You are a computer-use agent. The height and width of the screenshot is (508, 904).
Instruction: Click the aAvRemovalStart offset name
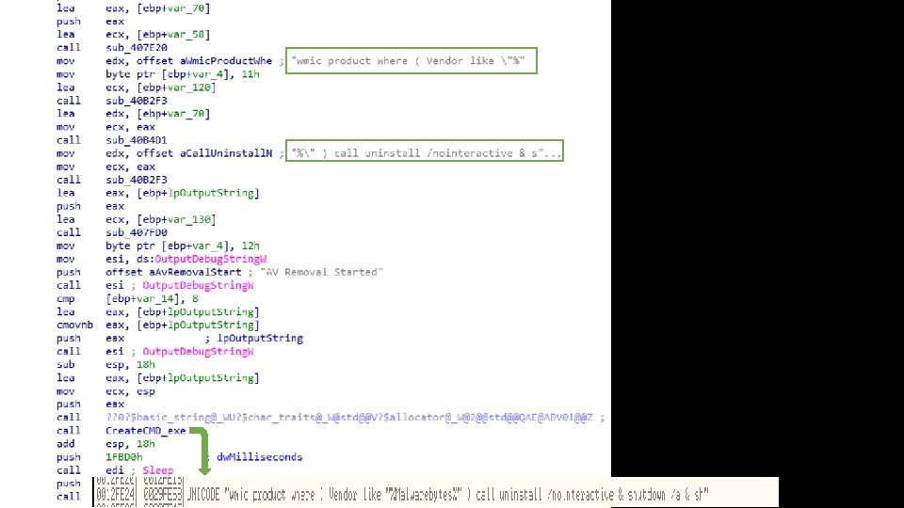point(195,273)
